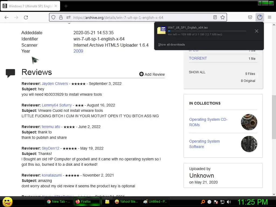This screenshot has width=276, height=207.
Task: Click the Operating System Software thumbnail
Action: click(x=249, y=144)
